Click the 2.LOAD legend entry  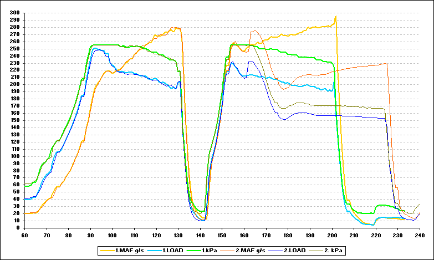click(287, 251)
